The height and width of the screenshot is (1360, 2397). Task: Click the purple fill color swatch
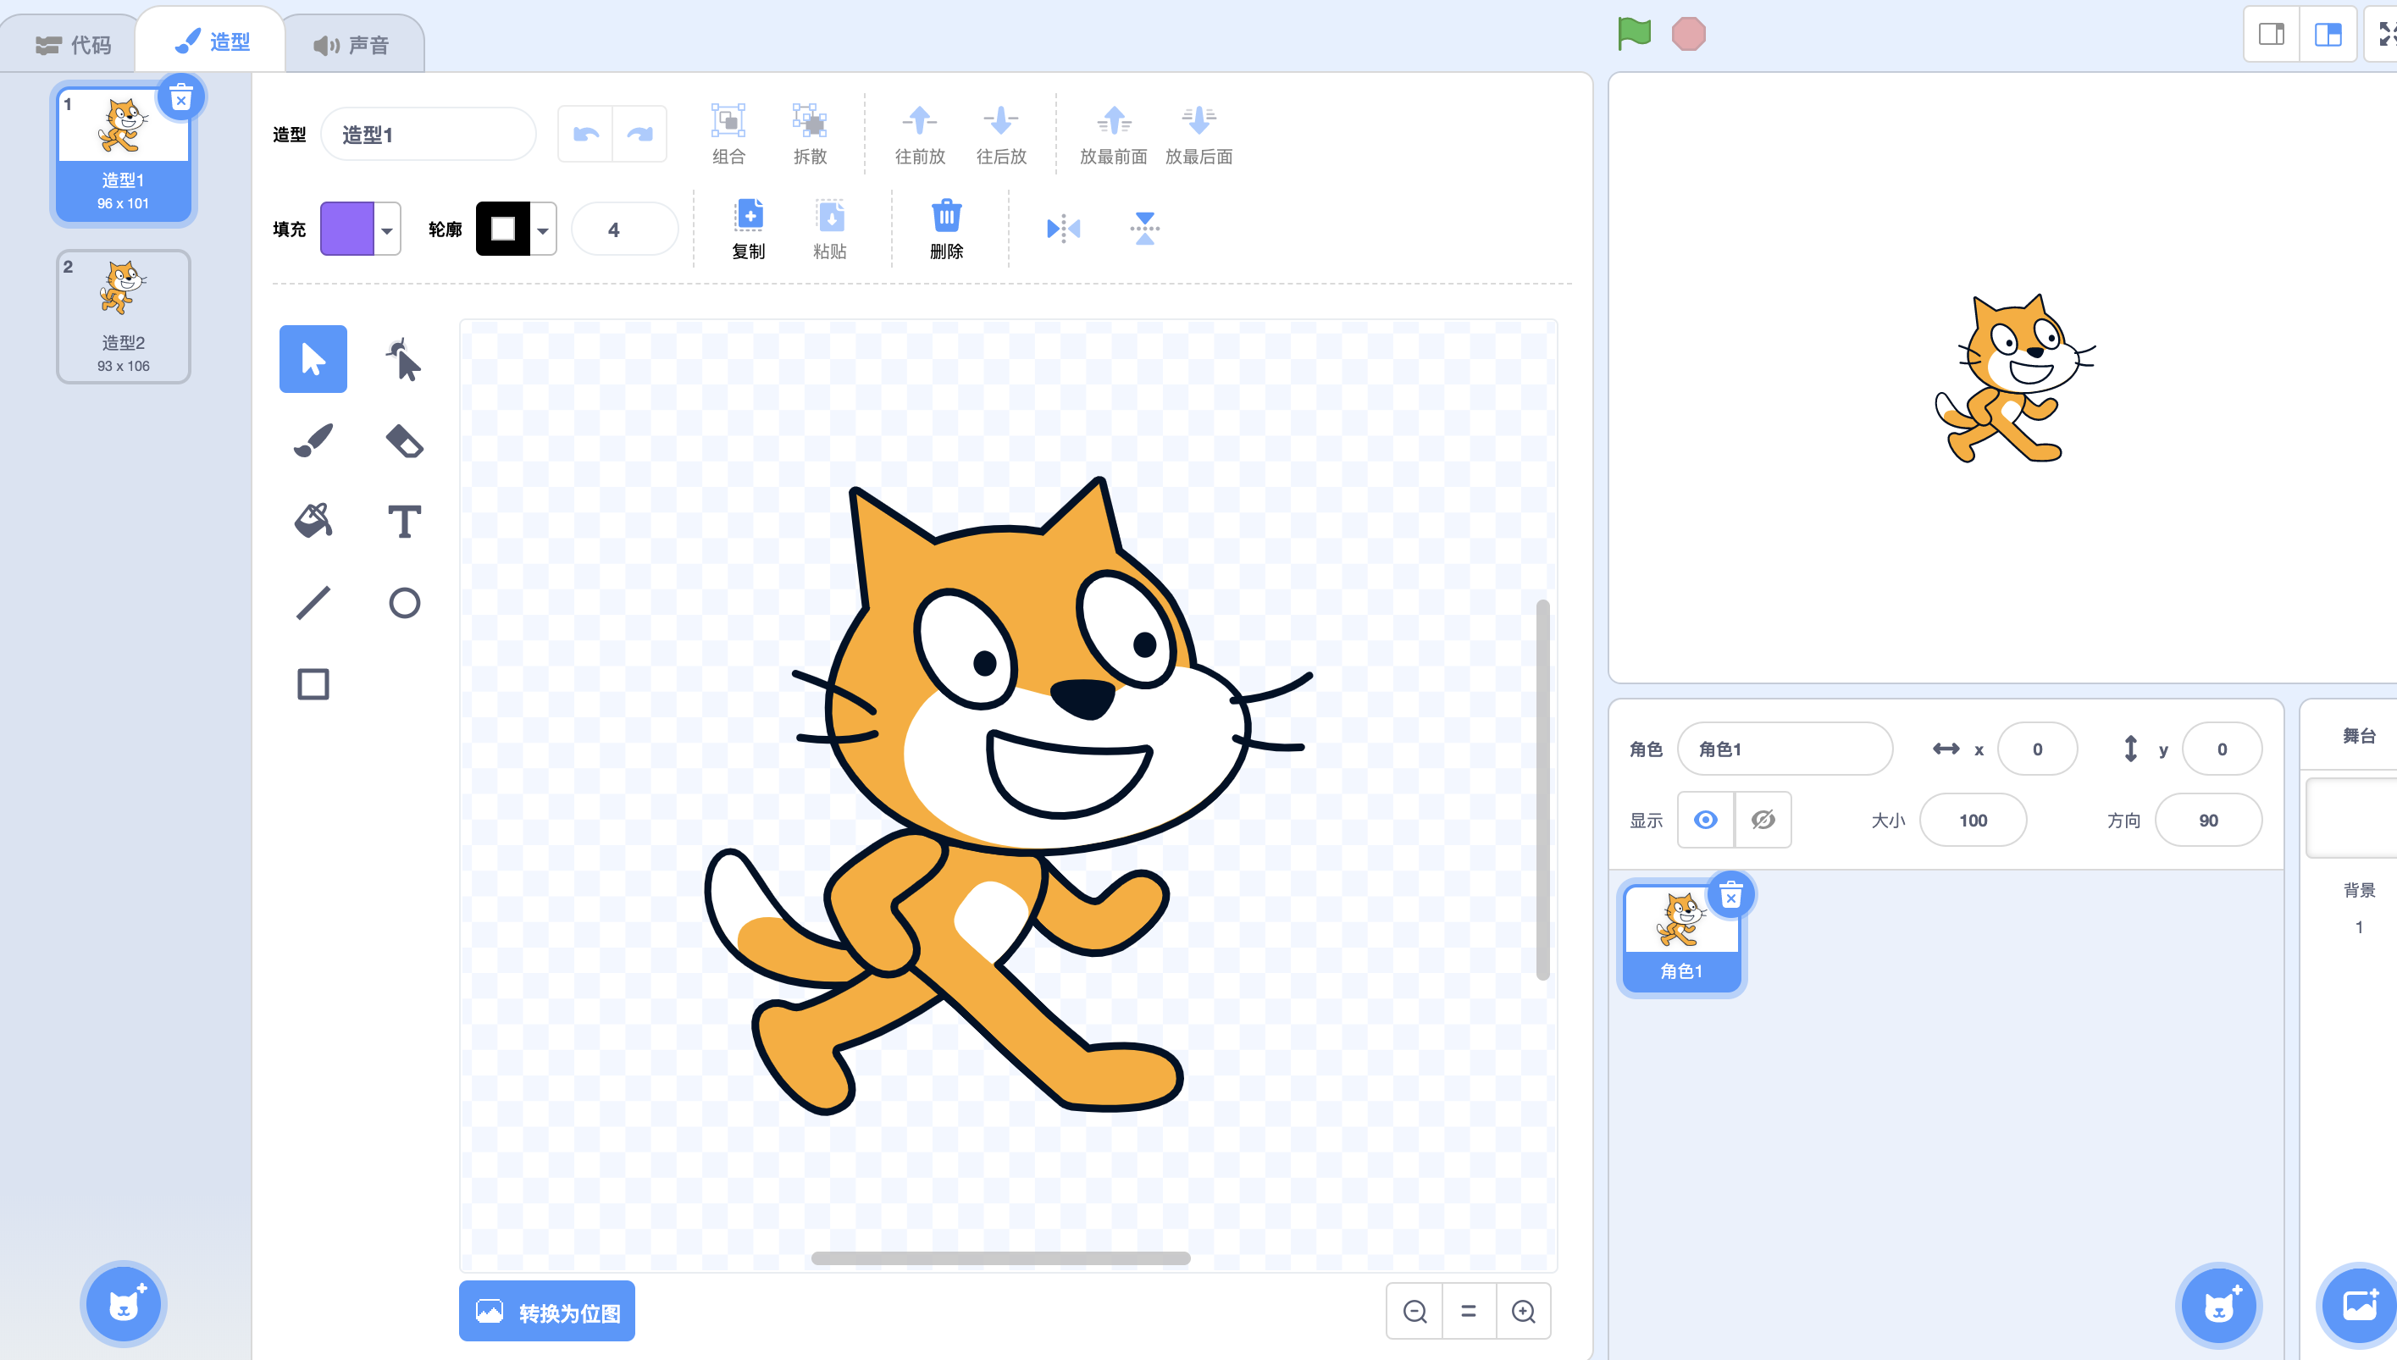click(347, 229)
